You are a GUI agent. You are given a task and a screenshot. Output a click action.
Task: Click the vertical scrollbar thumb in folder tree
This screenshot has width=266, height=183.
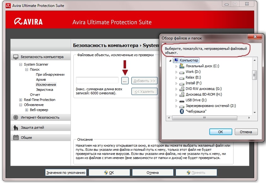[254, 75]
